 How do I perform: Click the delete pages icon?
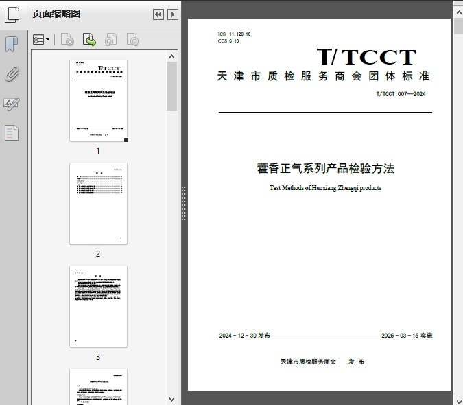[x=67, y=40]
